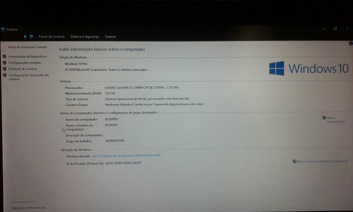Click the Microsoft Corporation copyright text
Viewport: 353px width, 212px height.
(x=106, y=70)
